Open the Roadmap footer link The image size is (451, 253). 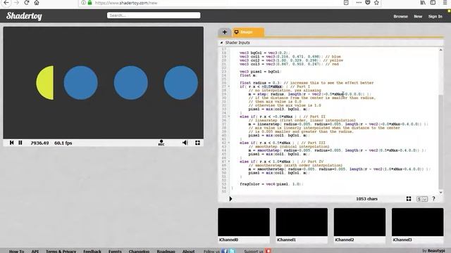166,251
